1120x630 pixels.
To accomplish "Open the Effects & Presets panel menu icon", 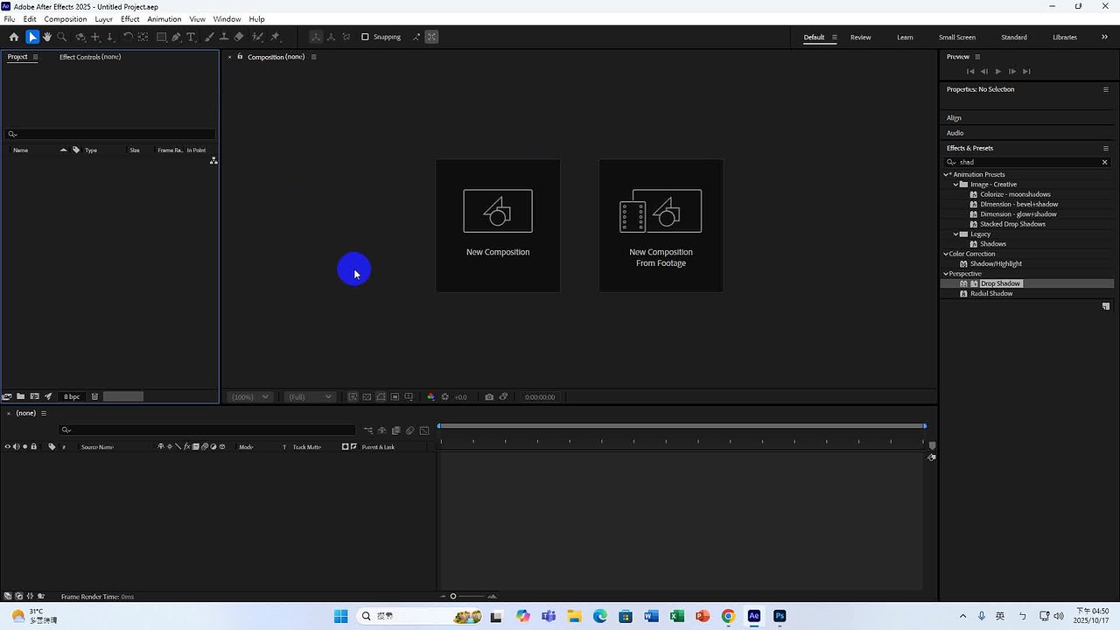I will coord(1105,148).
